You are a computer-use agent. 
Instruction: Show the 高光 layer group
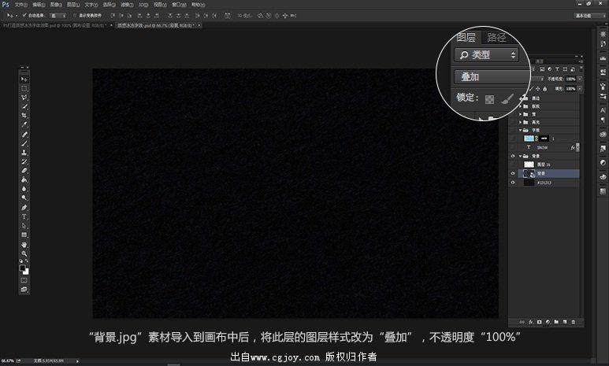click(x=513, y=122)
